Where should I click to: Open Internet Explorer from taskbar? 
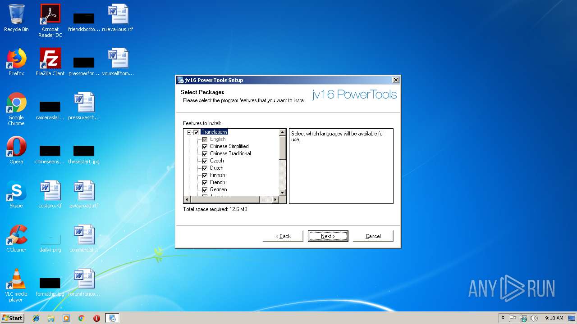tap(36, 318)
